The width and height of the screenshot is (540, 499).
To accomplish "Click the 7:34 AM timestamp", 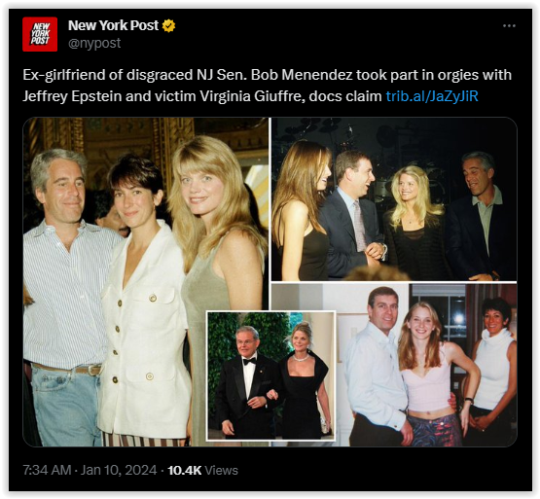I will [x=47, y=470].
